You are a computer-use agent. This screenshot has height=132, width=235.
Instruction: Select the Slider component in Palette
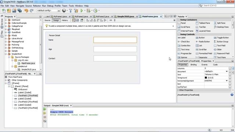point(218,49)
